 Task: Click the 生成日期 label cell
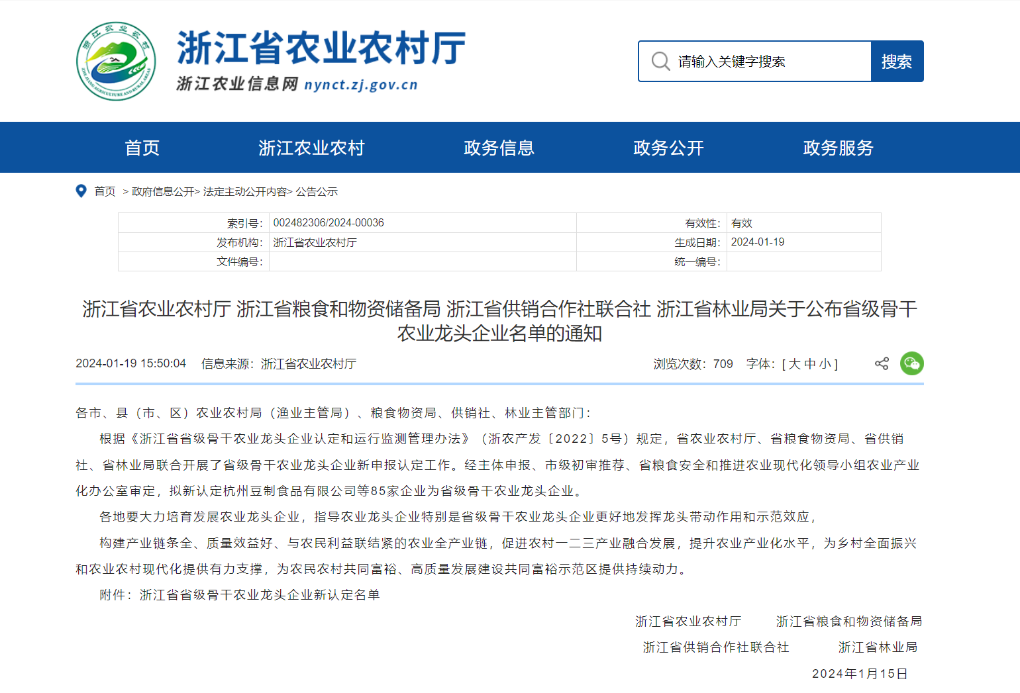(x=652, y=242)
